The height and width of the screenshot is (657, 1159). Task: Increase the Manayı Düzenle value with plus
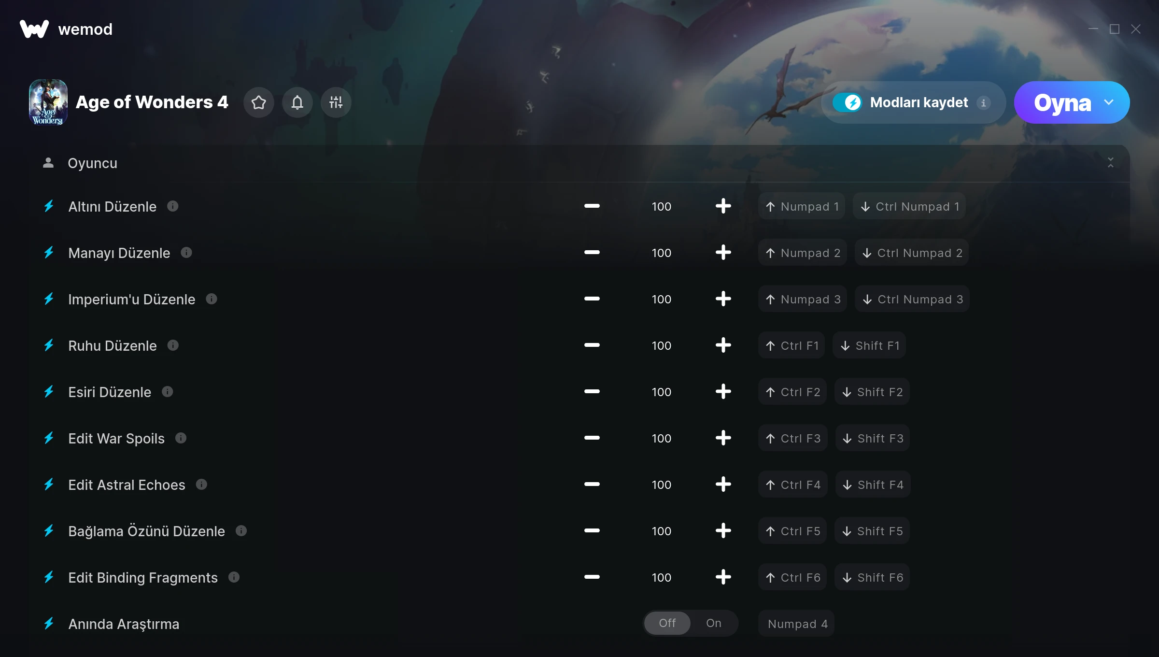click(723, 253)
